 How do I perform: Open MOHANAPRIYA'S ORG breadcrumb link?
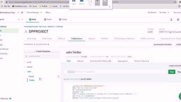tap(35, 27)
